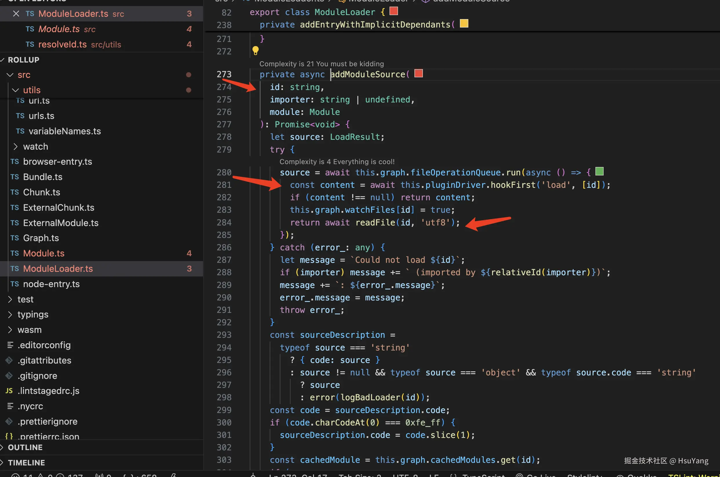
Task: Open the .gitignore file in explorer
Action: click(x=37, y=376)
